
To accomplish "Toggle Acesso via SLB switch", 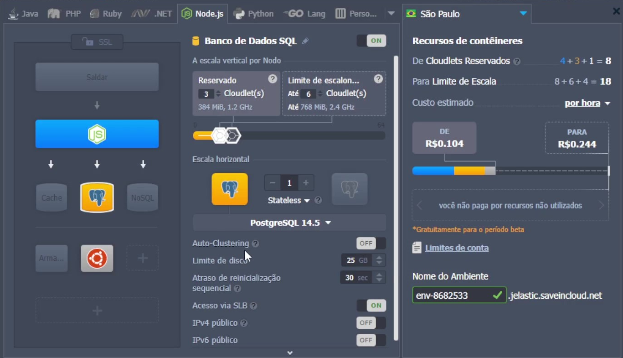I will (x=371, y=306).
